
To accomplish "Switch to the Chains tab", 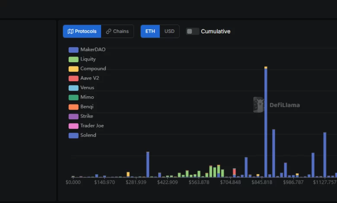I will pos(118,32).
